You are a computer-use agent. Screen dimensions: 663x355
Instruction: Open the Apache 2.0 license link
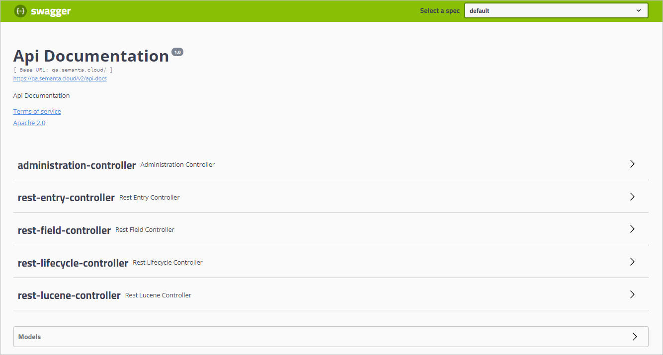[x=29, y=123]
